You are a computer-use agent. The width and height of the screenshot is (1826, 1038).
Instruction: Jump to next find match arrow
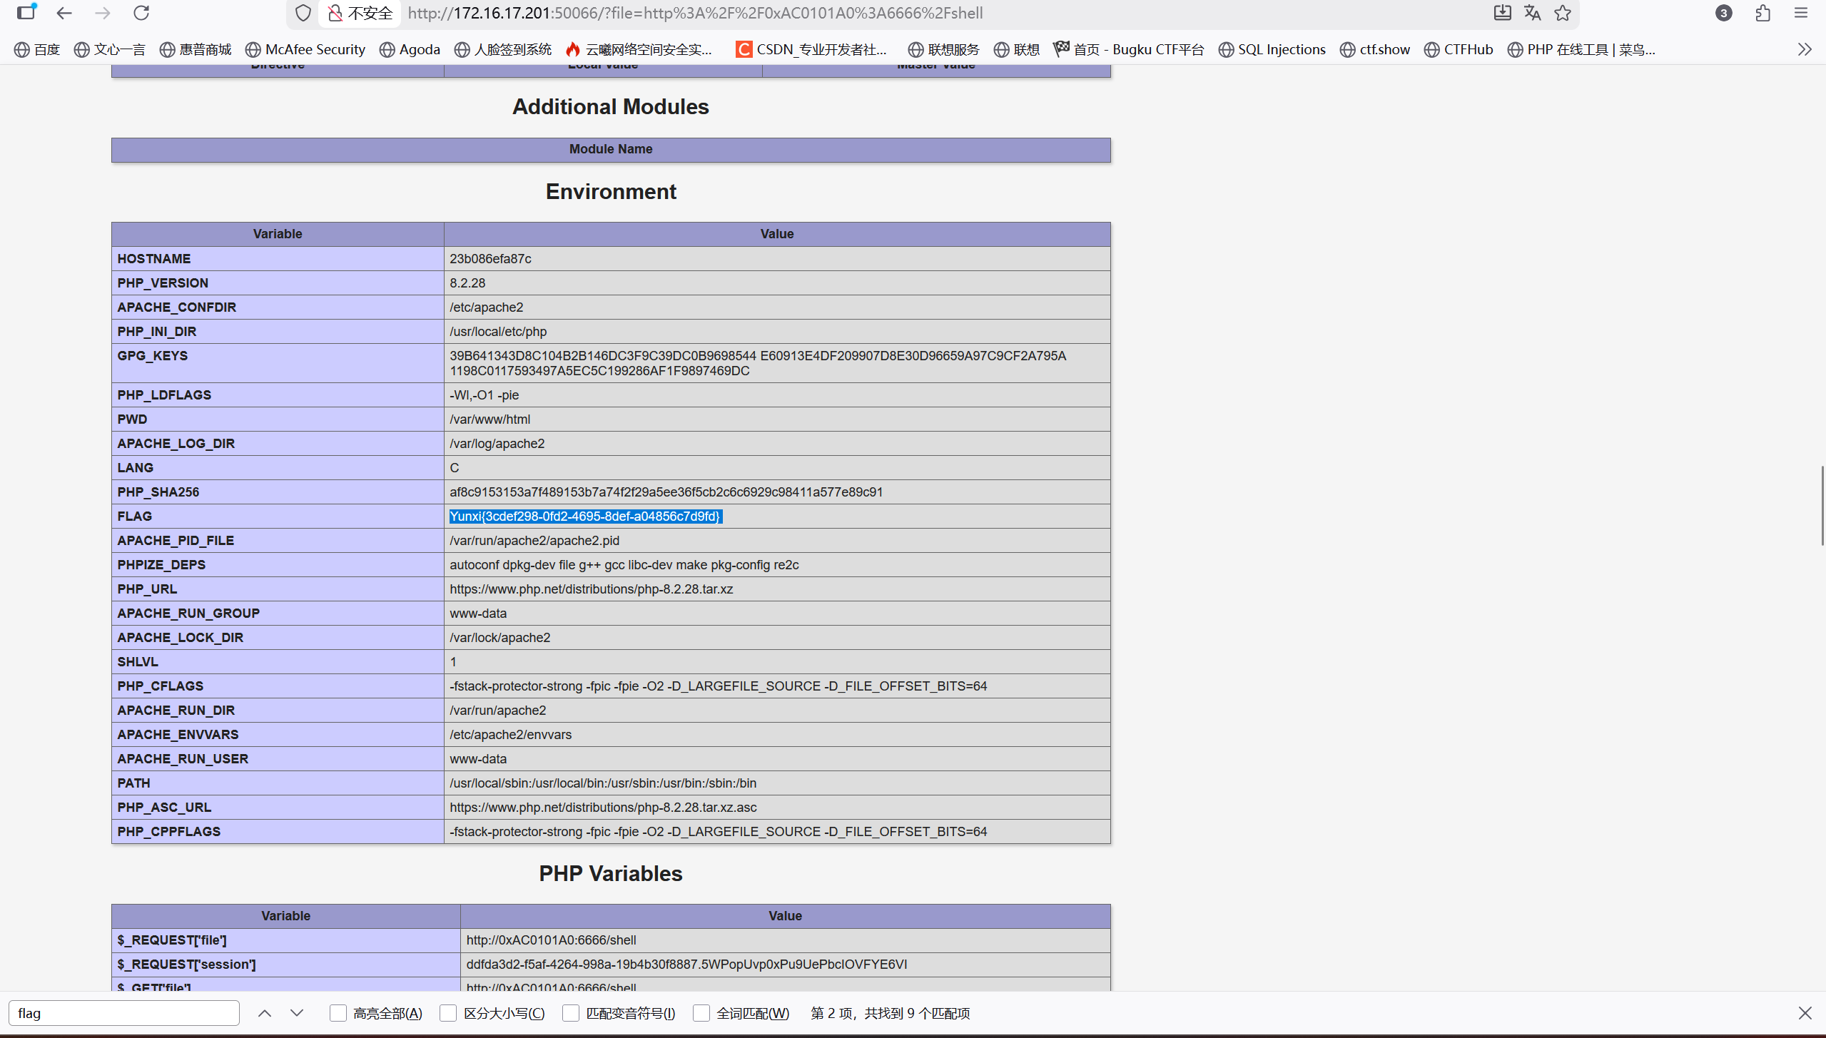coord(297,1013)
